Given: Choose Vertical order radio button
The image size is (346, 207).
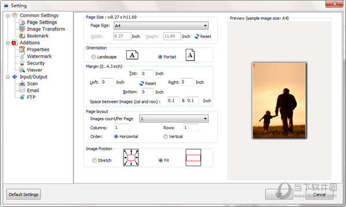Looking at the screenshot, I should pyautogui.click(x=166, y=137).
